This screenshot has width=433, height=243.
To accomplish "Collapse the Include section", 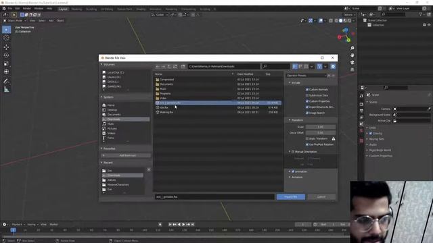I will click(x=290, y=82).
